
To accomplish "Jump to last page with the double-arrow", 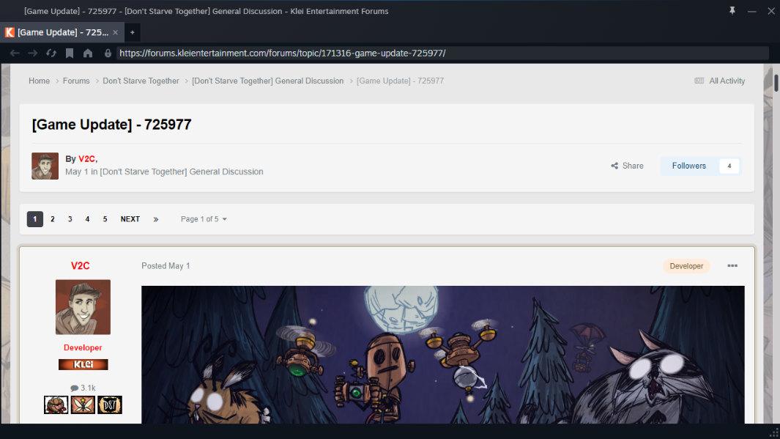I will (x=156, y=219).
